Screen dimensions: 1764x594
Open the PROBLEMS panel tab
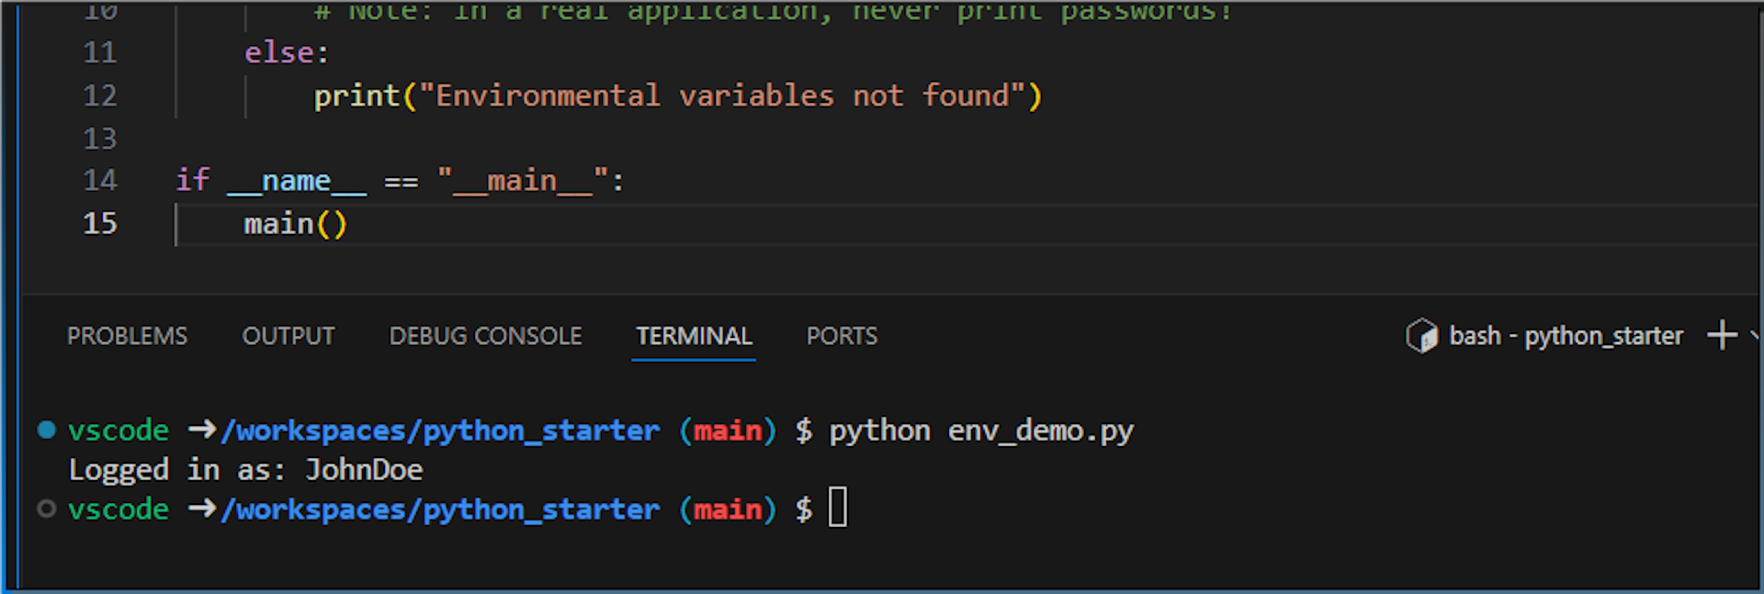127,336
